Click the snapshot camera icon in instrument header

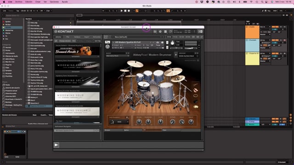(158, 43)
